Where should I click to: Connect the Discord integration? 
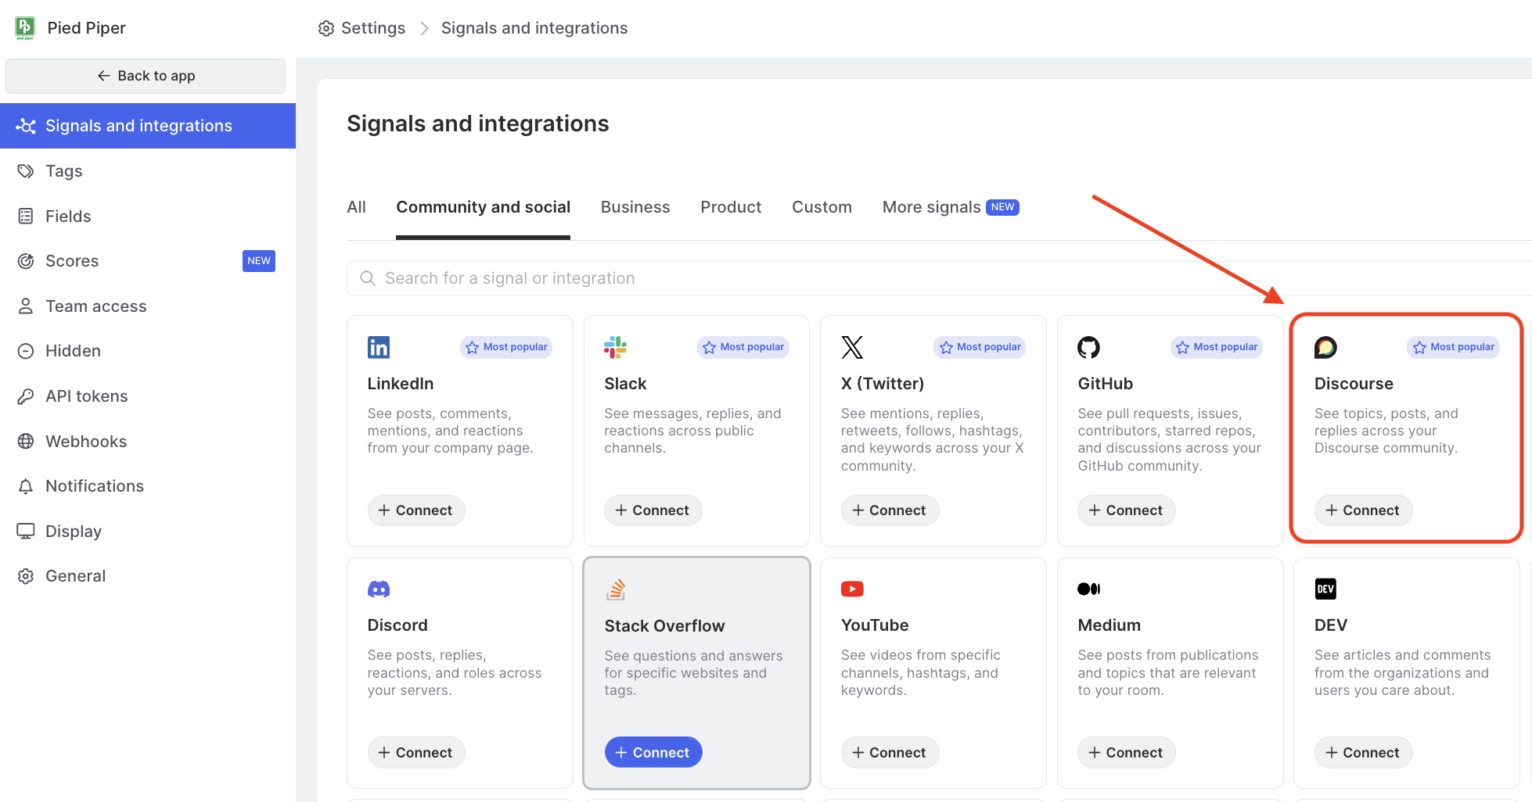pos(416,752)
